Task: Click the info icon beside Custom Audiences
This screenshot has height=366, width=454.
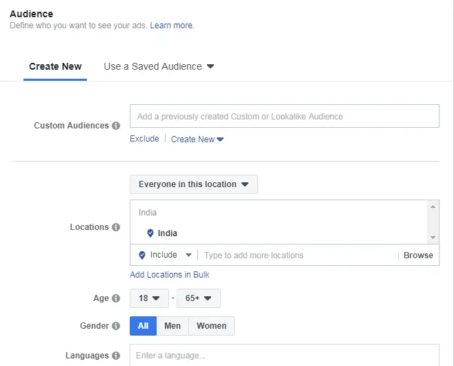Action: point(116,126)
